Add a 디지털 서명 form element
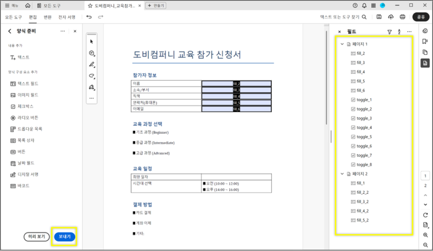 [24, 174]
